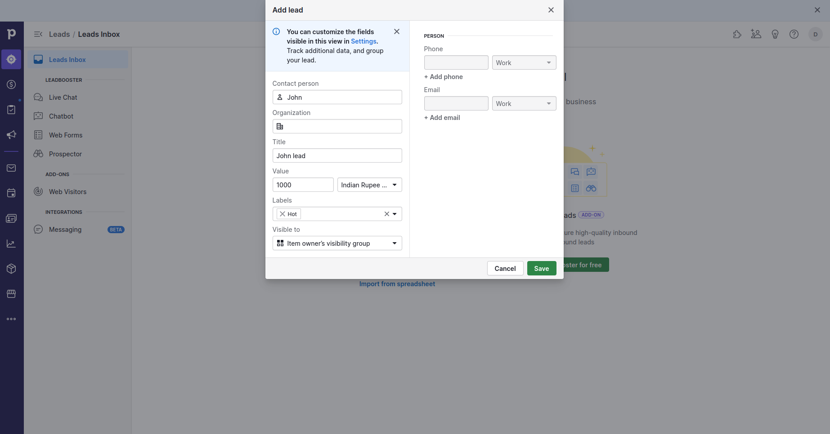This screenshot has width=830, height=434.
Task: Select Live Chat in sidebar menu
Action: [63, 97]
